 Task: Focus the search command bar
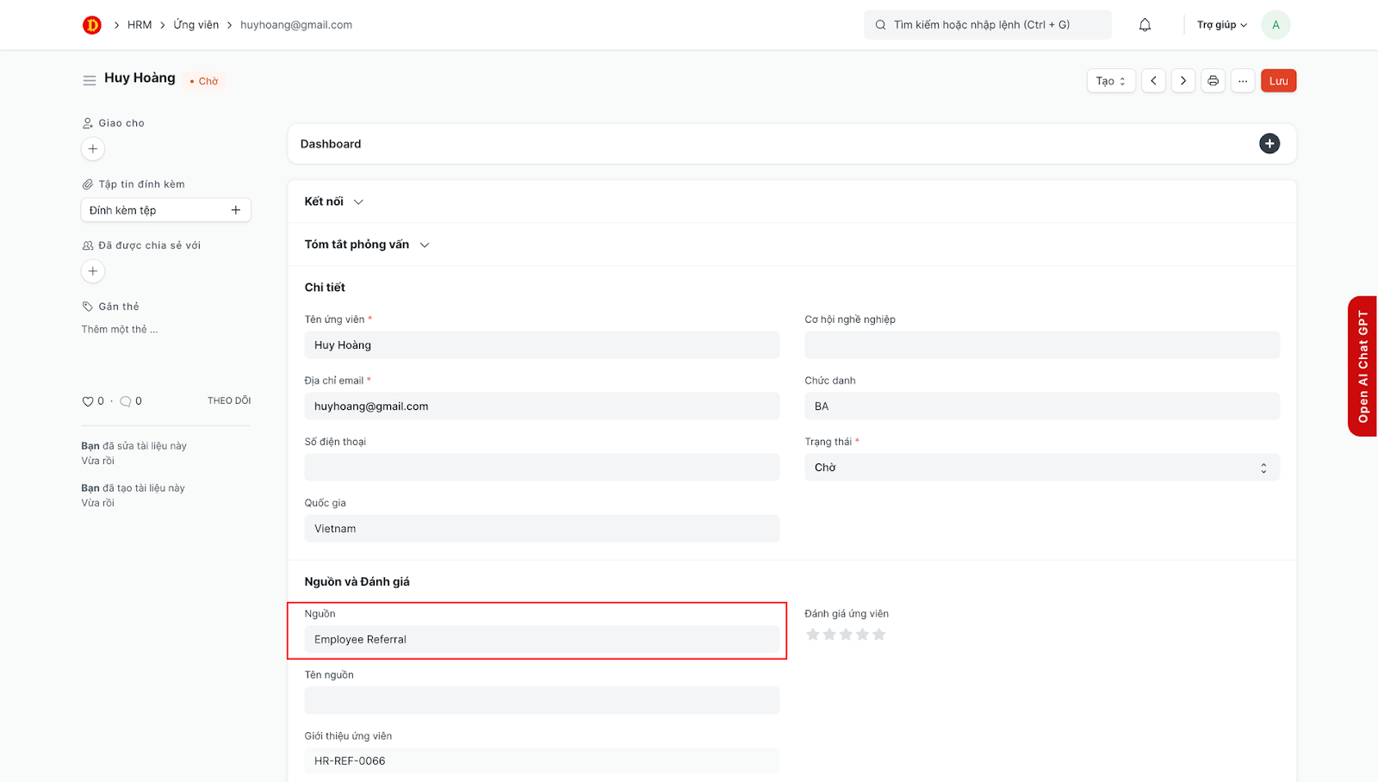988,25
